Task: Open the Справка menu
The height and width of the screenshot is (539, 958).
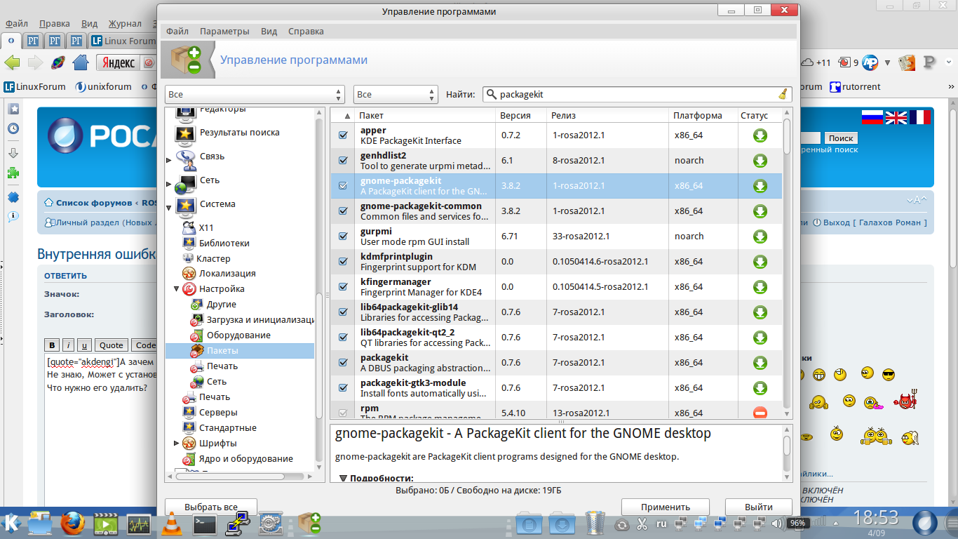Action: coord(306,32)
